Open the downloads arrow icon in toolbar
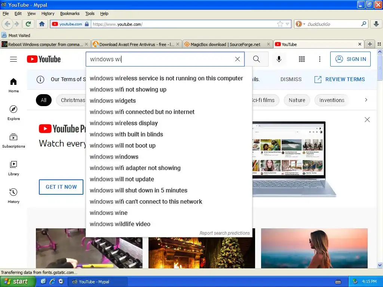 point(376,24)
